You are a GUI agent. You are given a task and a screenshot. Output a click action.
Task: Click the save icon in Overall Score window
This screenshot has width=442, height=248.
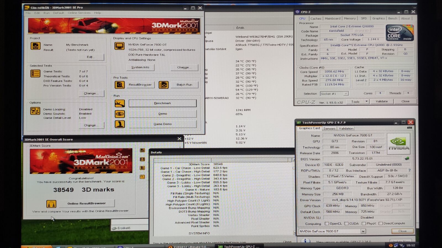click(x=142, y=159)
